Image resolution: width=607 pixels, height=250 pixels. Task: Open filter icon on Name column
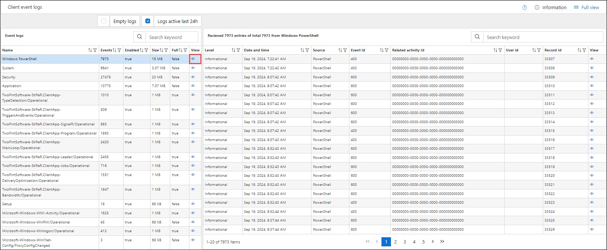coord(95,50)
